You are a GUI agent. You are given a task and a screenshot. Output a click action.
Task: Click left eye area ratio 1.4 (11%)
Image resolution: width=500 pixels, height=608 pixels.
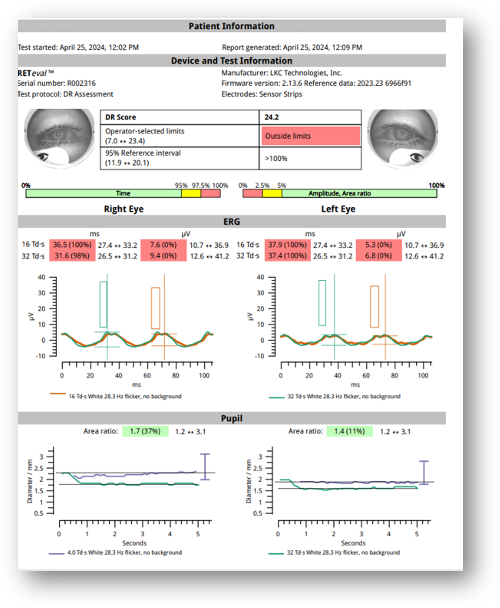pyautogui.click(x=349, y=431)
